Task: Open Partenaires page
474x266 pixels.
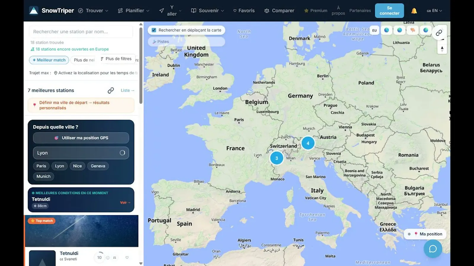Action: click(x=360, y=11)
